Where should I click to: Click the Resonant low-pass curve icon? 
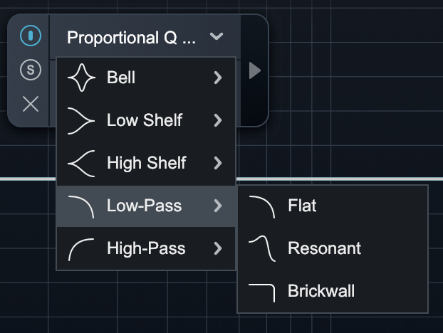pos(261,248)
